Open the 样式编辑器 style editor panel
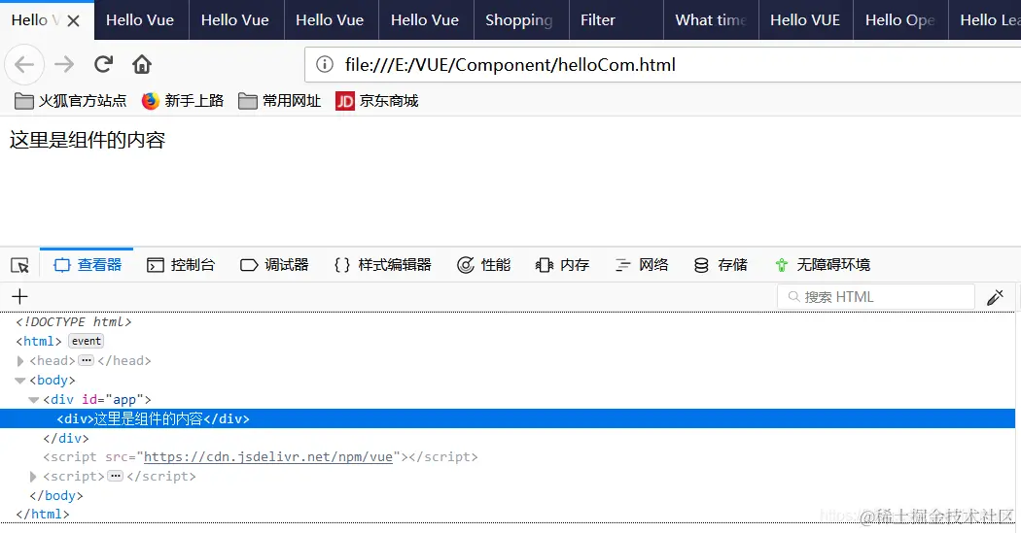 pyautogui.click(x=382, y=265)
